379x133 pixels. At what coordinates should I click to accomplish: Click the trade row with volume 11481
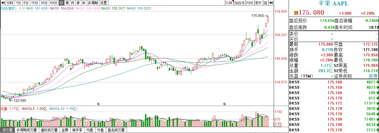pos(334,119)
